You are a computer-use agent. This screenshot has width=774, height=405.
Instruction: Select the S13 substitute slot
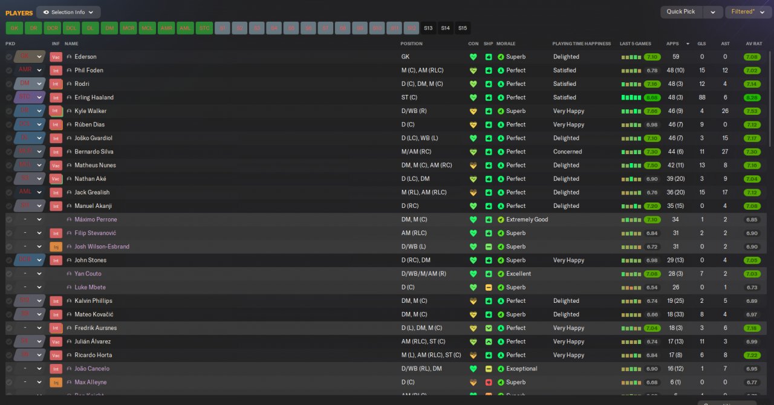point(428,28)
